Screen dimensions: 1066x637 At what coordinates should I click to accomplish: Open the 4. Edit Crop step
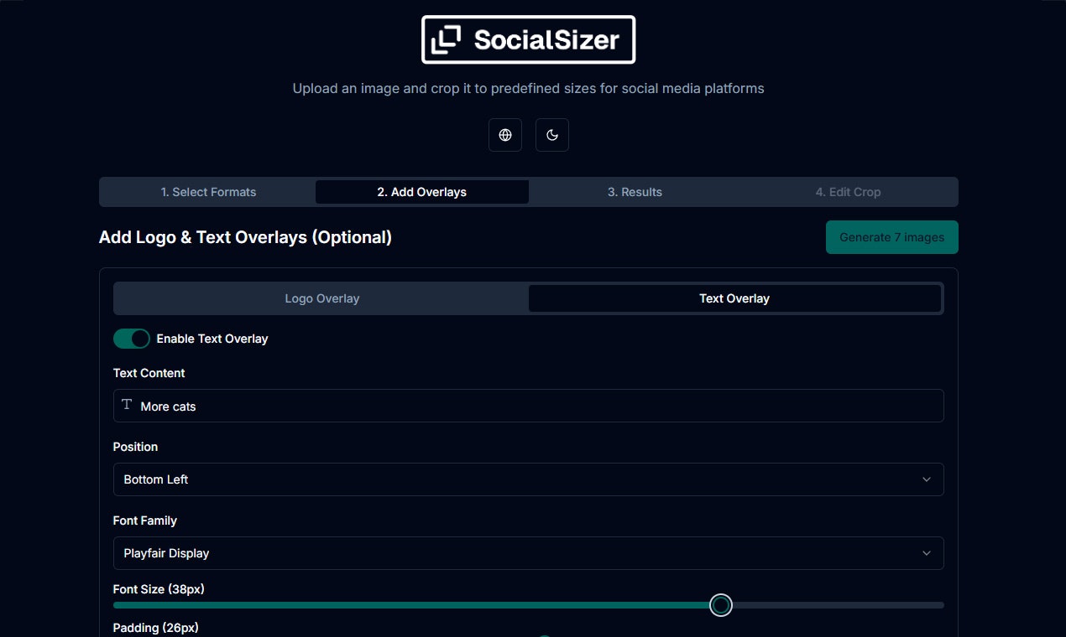pos(848,192)
